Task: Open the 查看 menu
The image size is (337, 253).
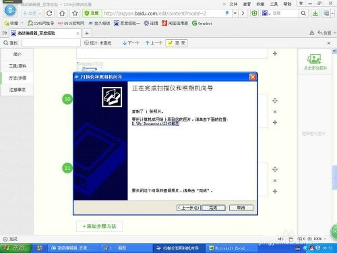Action: (x=247, y=4)
